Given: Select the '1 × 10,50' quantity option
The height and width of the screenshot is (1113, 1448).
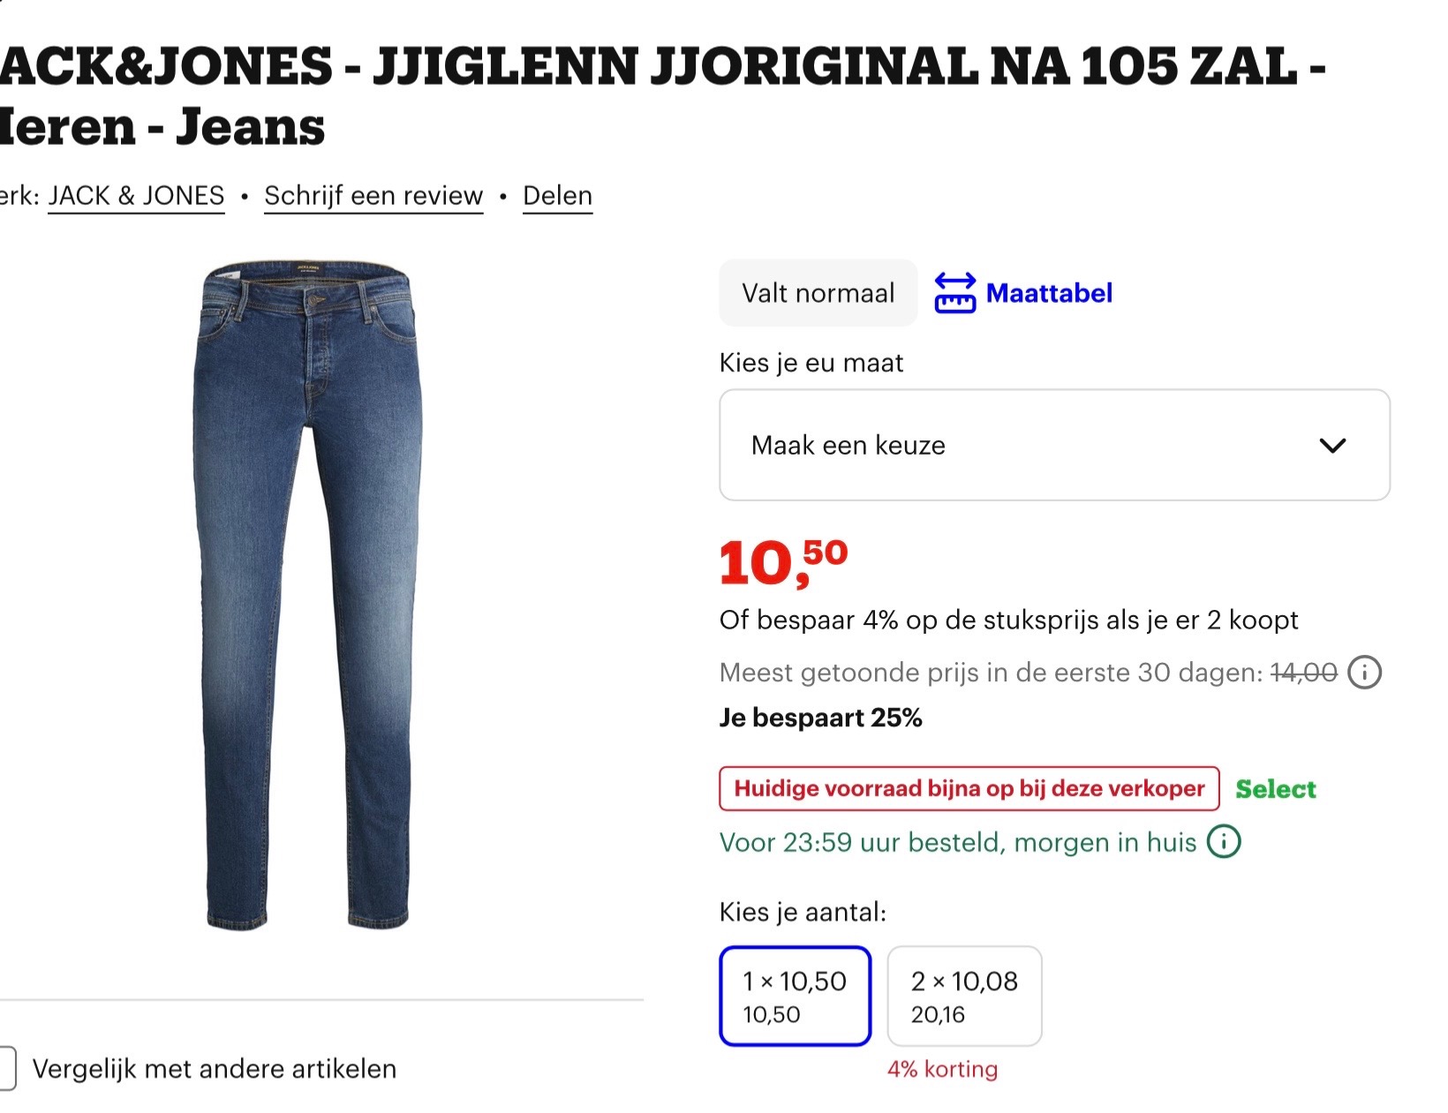Looking at the screenshot, I should click(794, 996).
